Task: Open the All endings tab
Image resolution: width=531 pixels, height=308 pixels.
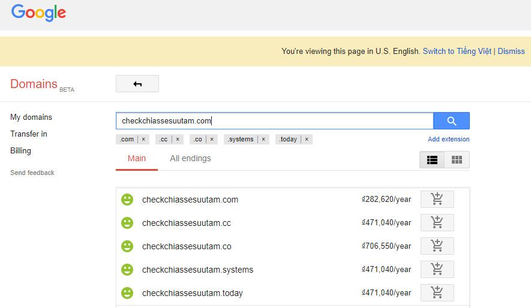Action: coord(190,159)
